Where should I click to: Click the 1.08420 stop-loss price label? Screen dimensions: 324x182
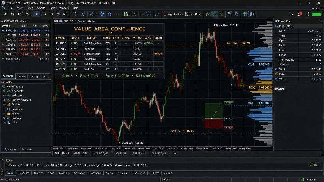228,128
